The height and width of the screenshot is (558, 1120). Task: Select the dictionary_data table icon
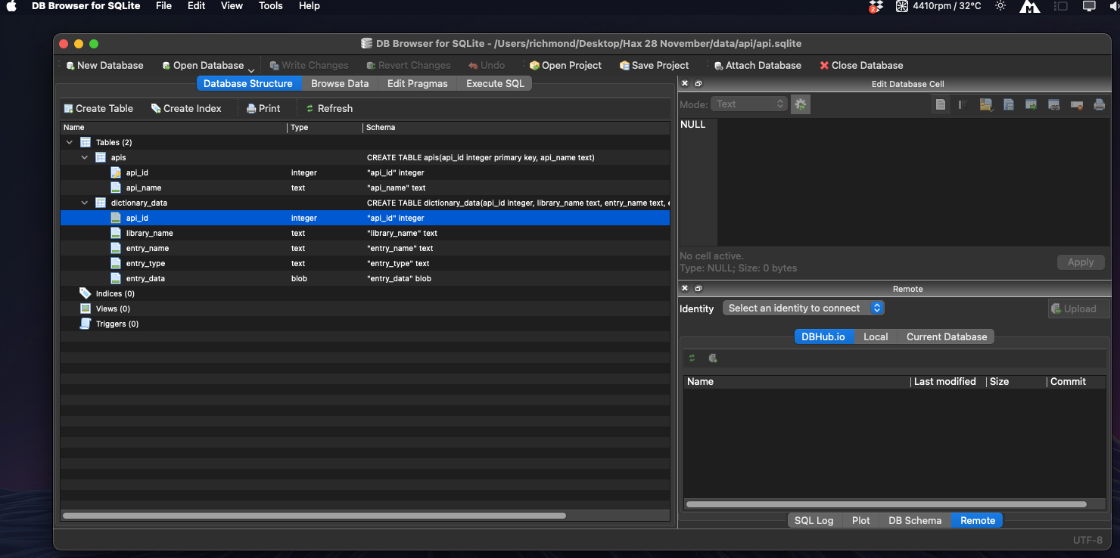pyautogui.click(x=101, y=203)
